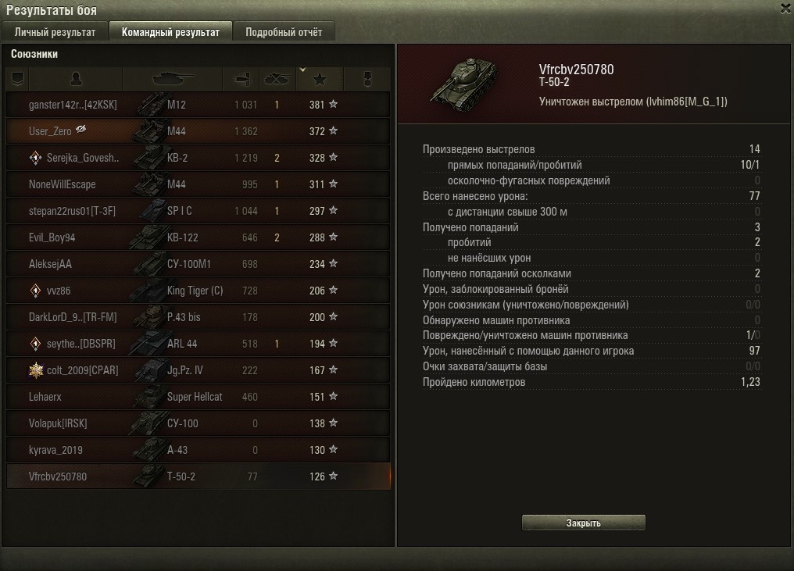Click the Закрыть button
The height and width of the screenshot is (571, 794).
tap(583, 523)
